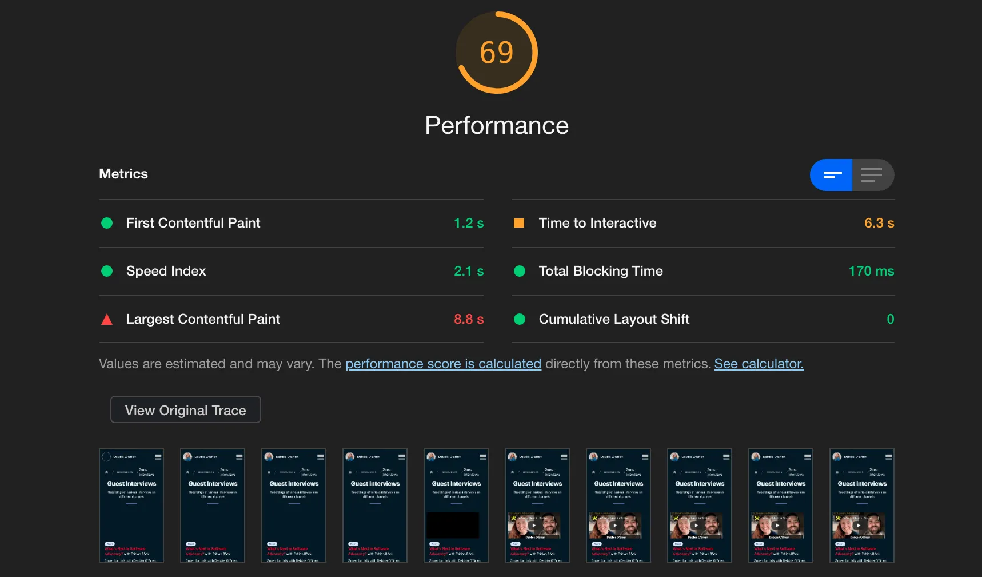The width and height of the screenshot is (982, 577).
Task: Click the orange square beside Time to Interactive
Action: (519, 223)
